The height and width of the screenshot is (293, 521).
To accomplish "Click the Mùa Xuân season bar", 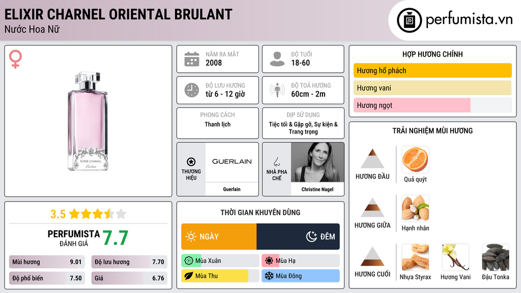I will coord(220,261).
